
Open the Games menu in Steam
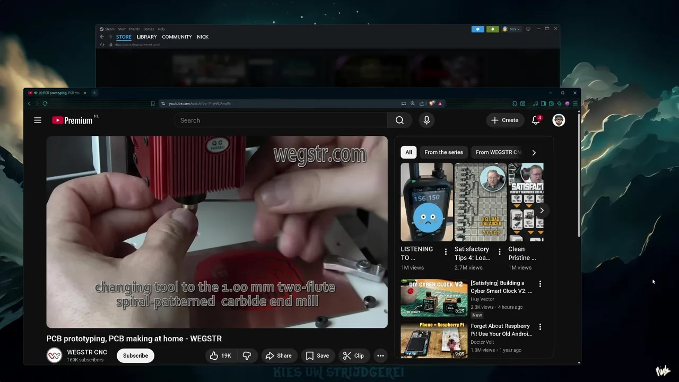(149, 29)
